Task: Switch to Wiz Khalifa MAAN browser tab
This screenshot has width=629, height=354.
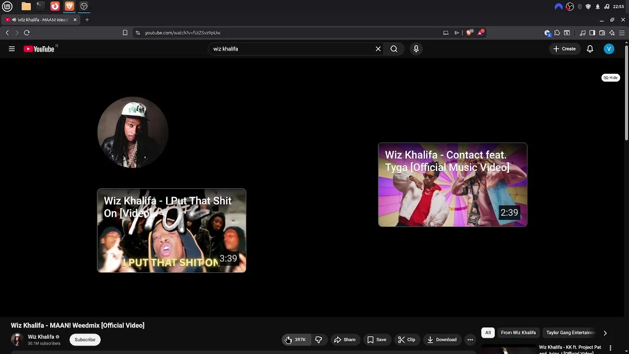Action: pos(40,20)
